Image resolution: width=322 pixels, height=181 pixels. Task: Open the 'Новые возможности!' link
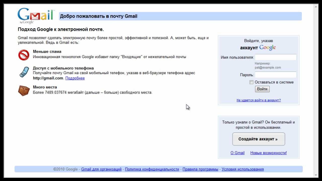(x=268, y=153)
